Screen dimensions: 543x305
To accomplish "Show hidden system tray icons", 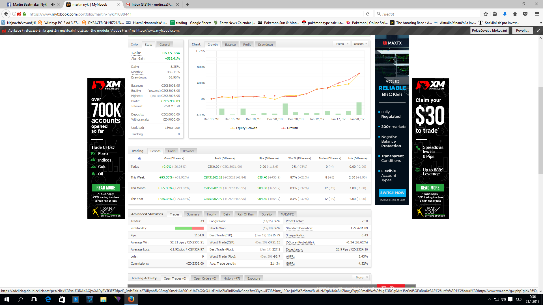I will click(x=490, y=299).
